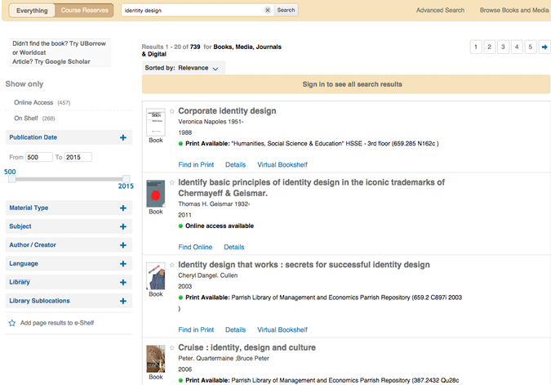
Task: Click the Add page results star icon
Action: pos(11,323)
